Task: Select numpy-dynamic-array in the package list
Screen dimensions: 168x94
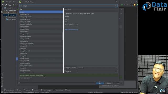Action: [41, 44]
